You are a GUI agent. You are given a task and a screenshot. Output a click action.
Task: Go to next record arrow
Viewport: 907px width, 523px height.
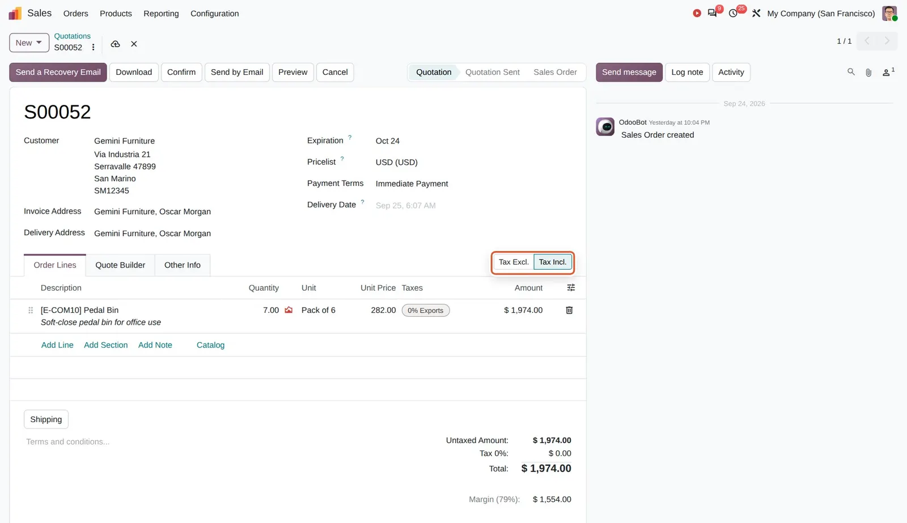point(887,41)
